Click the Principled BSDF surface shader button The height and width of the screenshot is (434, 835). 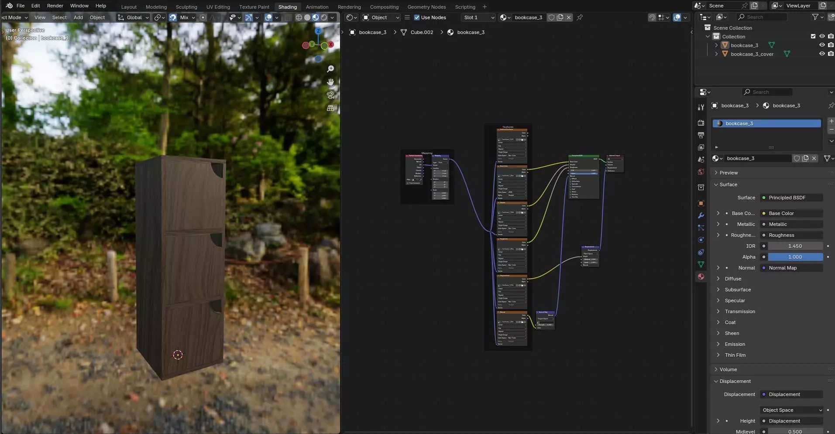[x=791, y=198]
